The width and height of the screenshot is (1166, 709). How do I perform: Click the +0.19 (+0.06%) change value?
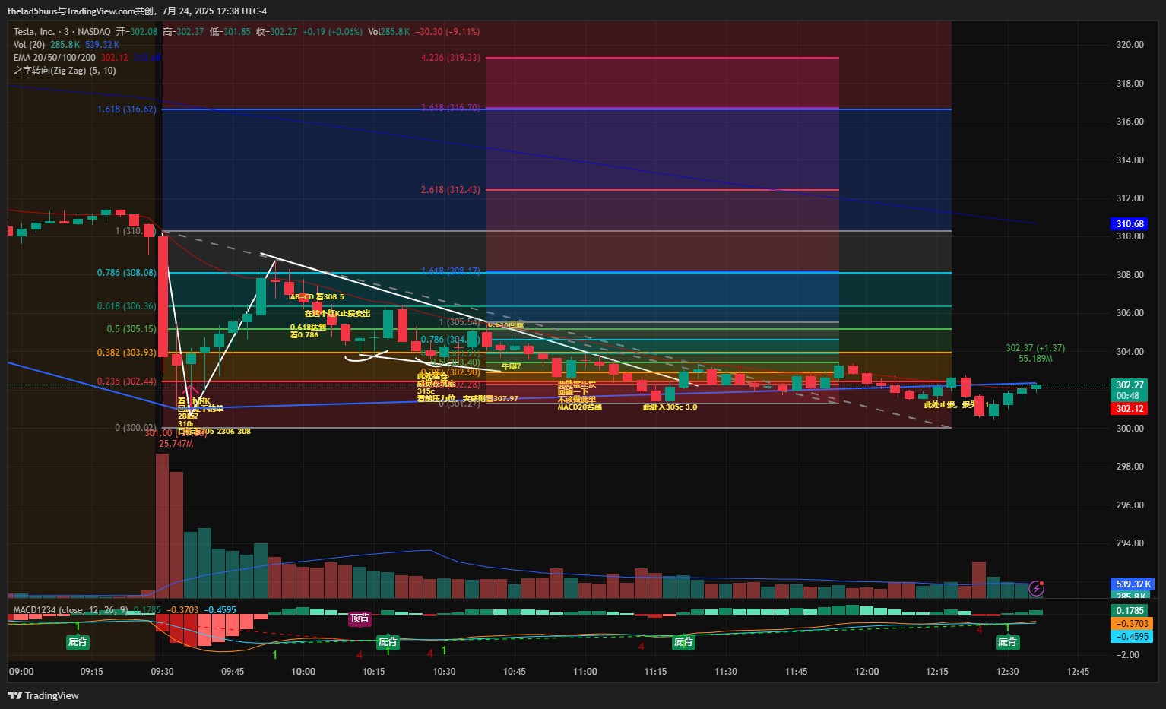pos(332,32)
